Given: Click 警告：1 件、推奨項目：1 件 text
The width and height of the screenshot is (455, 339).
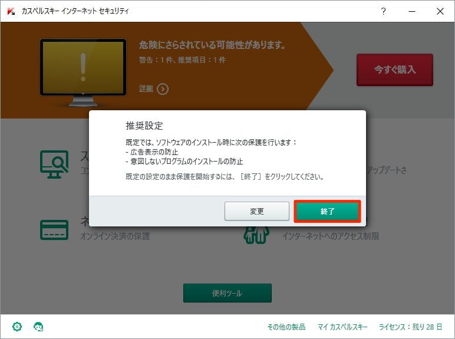Looking at the screenshot, I should [182, 60].
